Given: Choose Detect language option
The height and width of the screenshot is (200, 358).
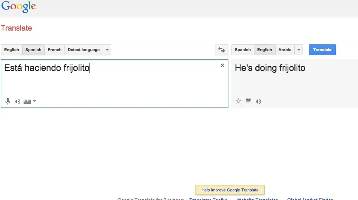Looking at the screenshot, I should pos(84,50).
